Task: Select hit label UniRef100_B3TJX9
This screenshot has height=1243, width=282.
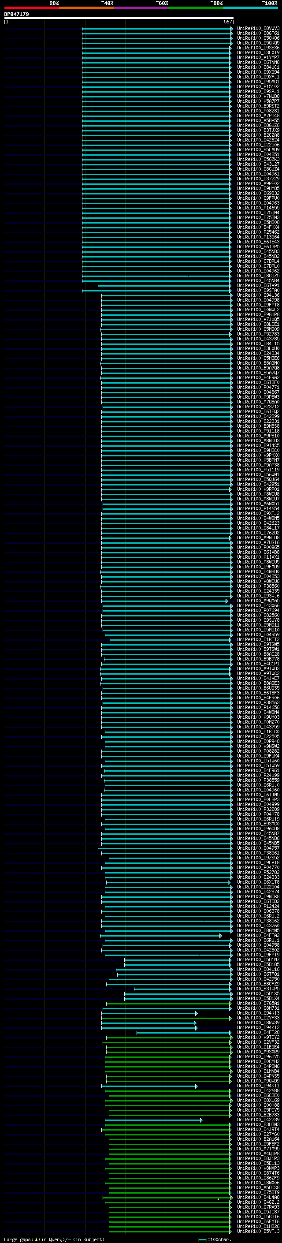Action: [258, 130]
